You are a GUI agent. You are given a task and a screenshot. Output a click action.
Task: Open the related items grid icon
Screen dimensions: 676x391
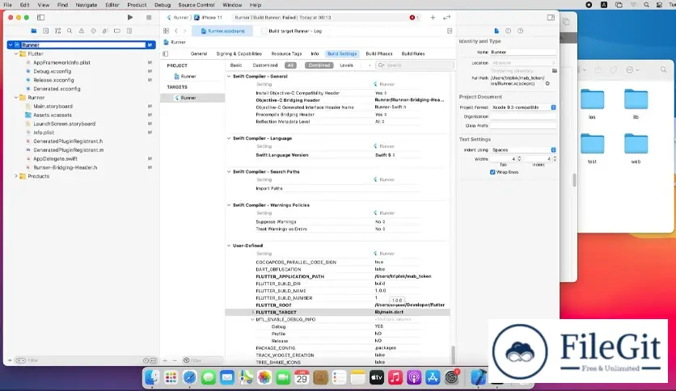click(x=166, y=31)
